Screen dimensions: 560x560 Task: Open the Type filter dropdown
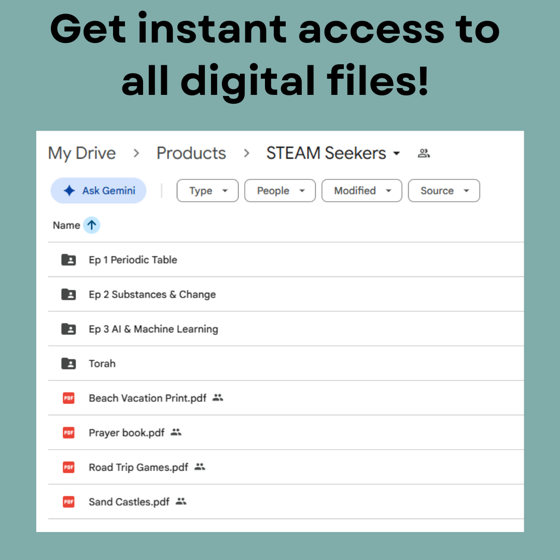click(x=207, y=191)
